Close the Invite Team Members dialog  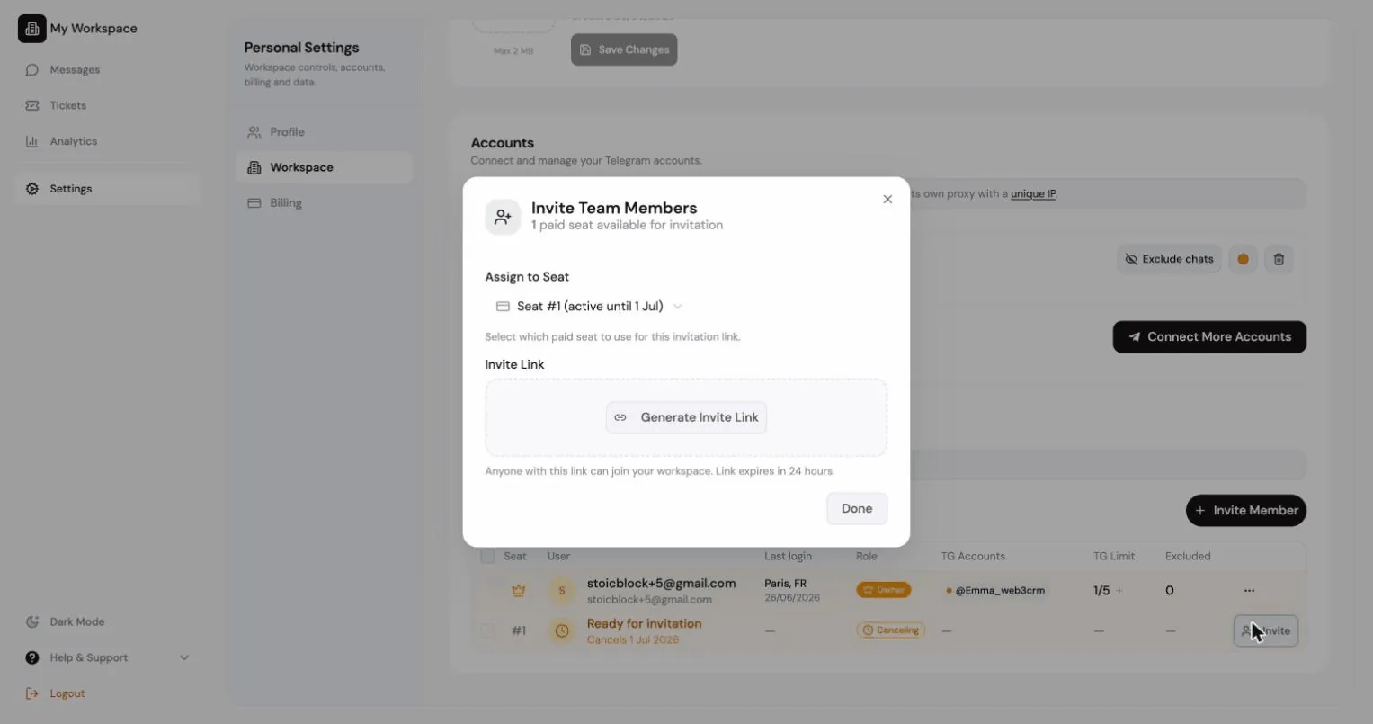(887, 200)
